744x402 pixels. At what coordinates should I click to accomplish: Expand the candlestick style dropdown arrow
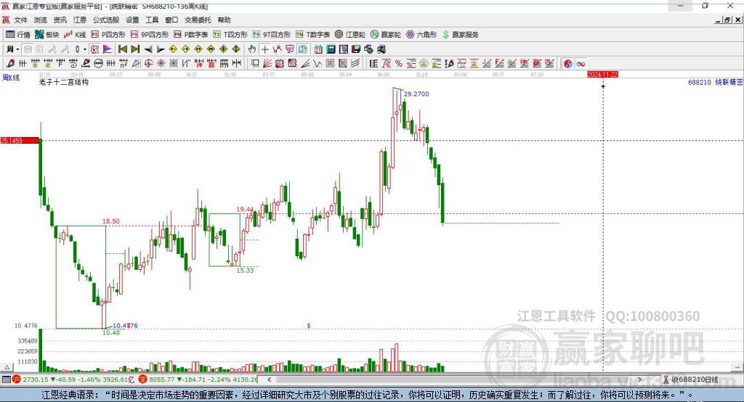point(85,49)
